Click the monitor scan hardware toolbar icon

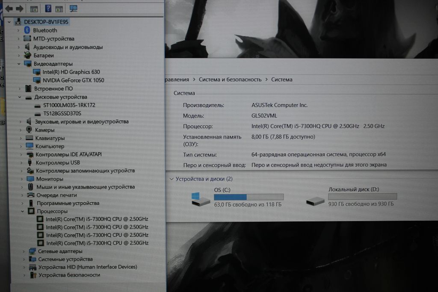[x=73, y=9]
